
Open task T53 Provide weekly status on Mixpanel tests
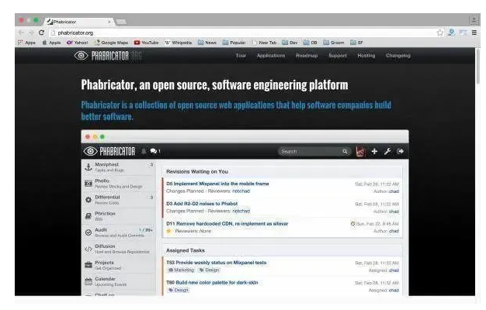click(217, 263)
